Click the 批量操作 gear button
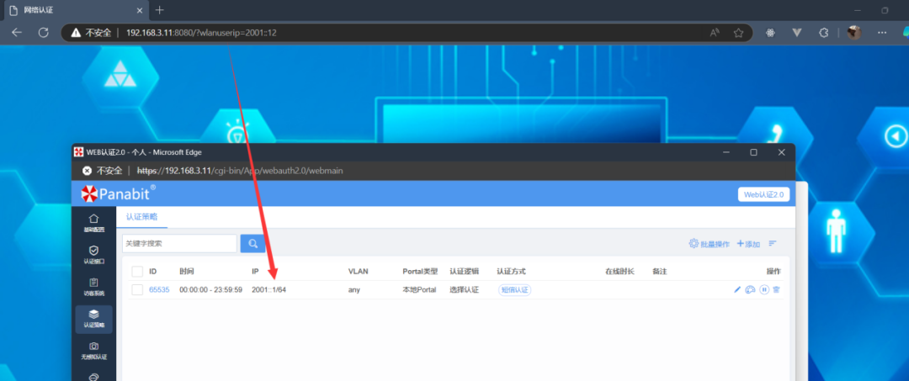Viewport: 909px width, 381px height. click(x=709, y=244)
